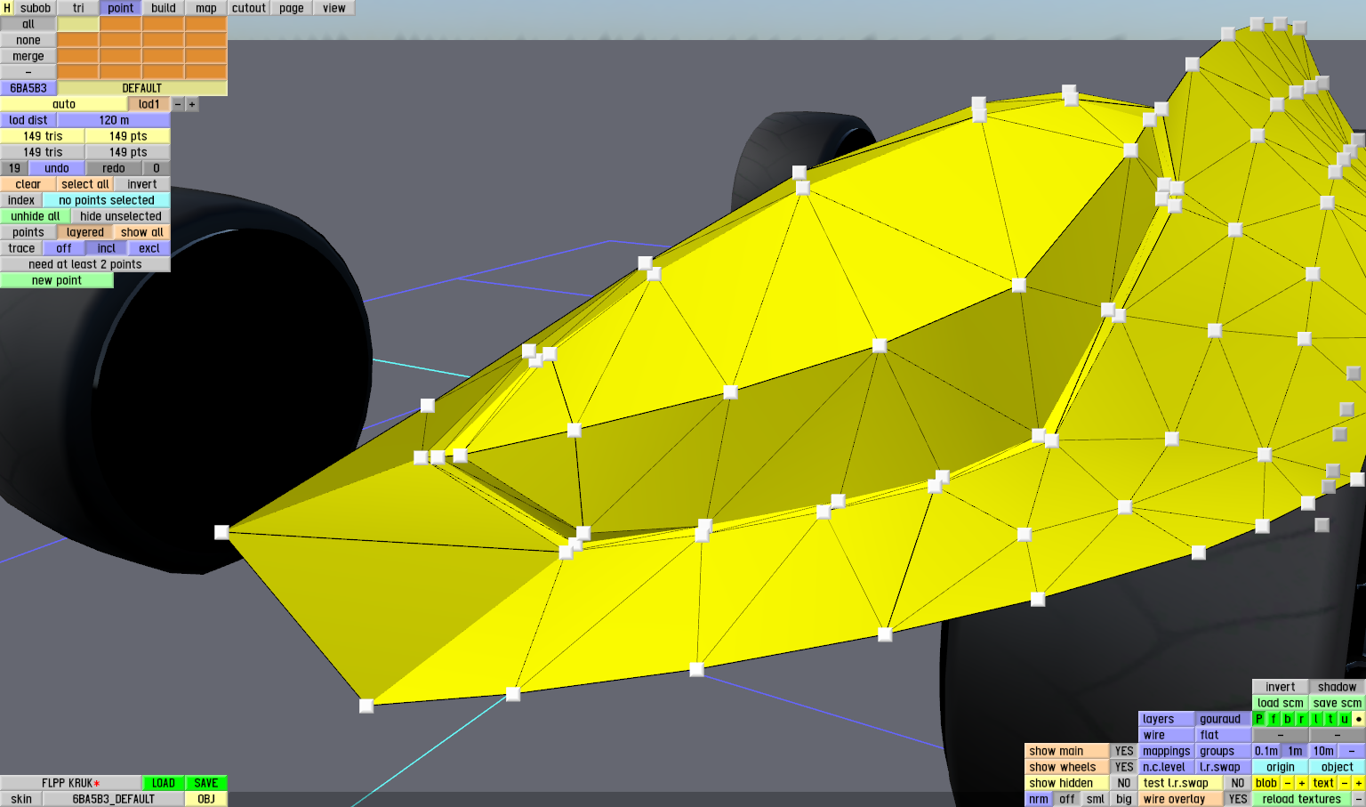Image resolution: width=1366 pixels, height=807 pixels.
Task: Toggle test l.r.swap NO value
Action: coord(1238,783)
